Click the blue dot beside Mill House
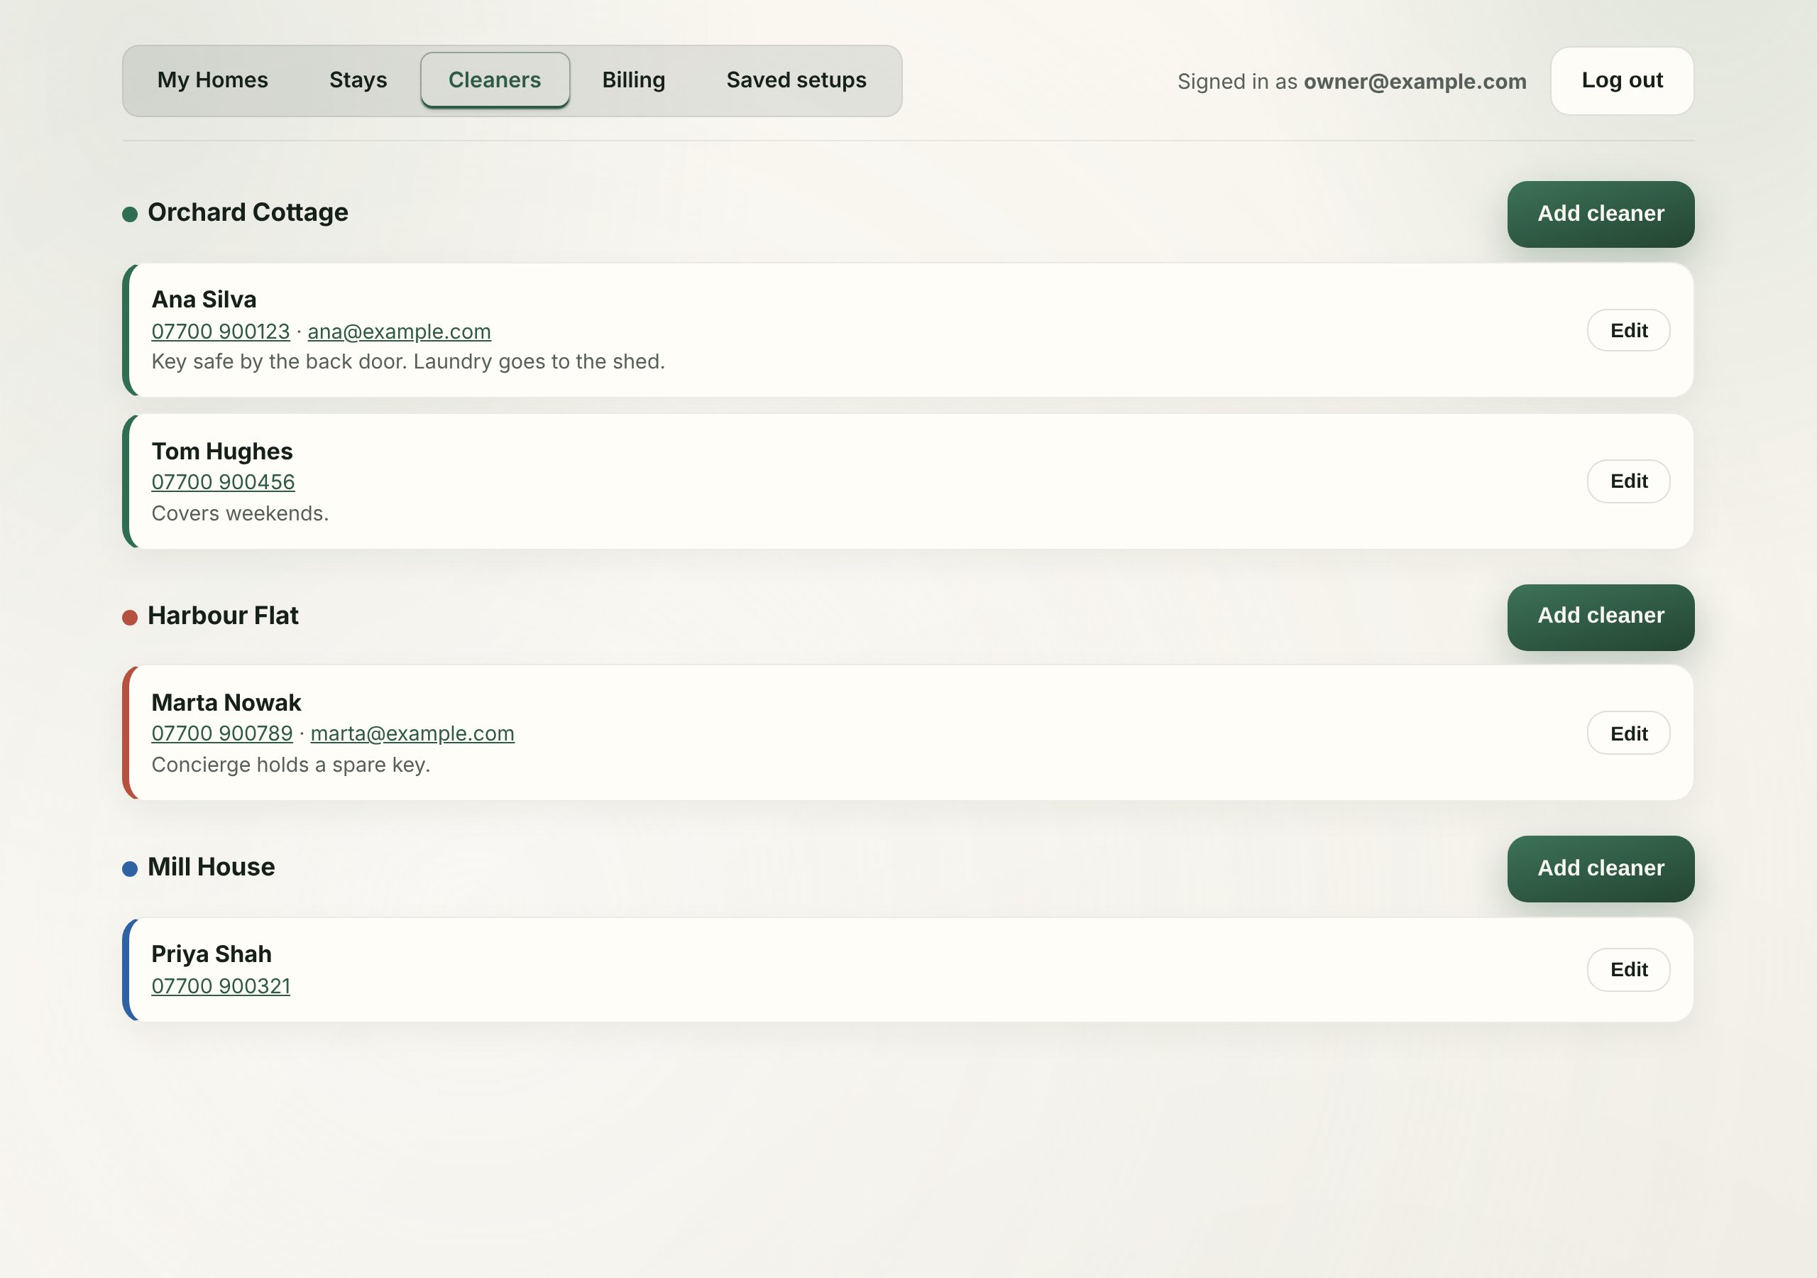The image size is (1817, 1278). 130,870
